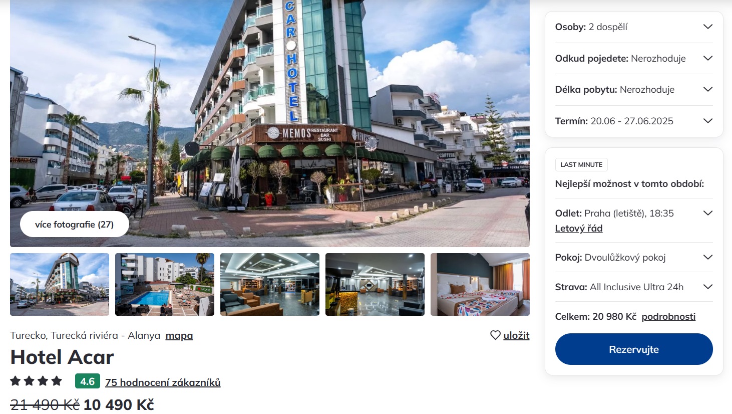Open the Termín date dropdown
The height and width of the screenshot is (414, 732).
[634, 121]
